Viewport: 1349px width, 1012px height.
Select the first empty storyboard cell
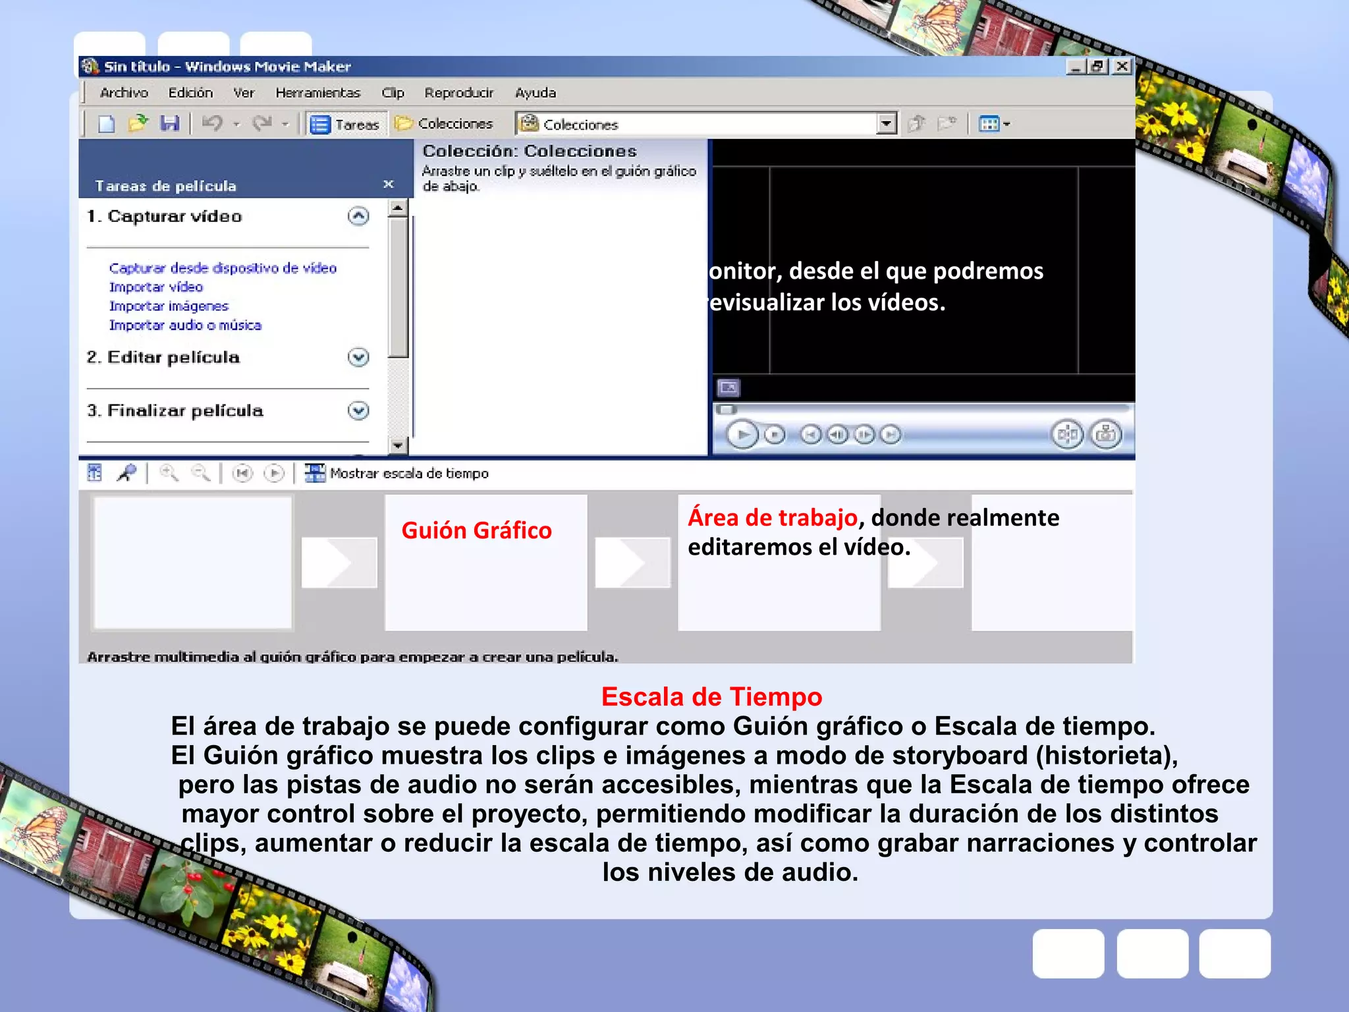[x=193, y=563]
